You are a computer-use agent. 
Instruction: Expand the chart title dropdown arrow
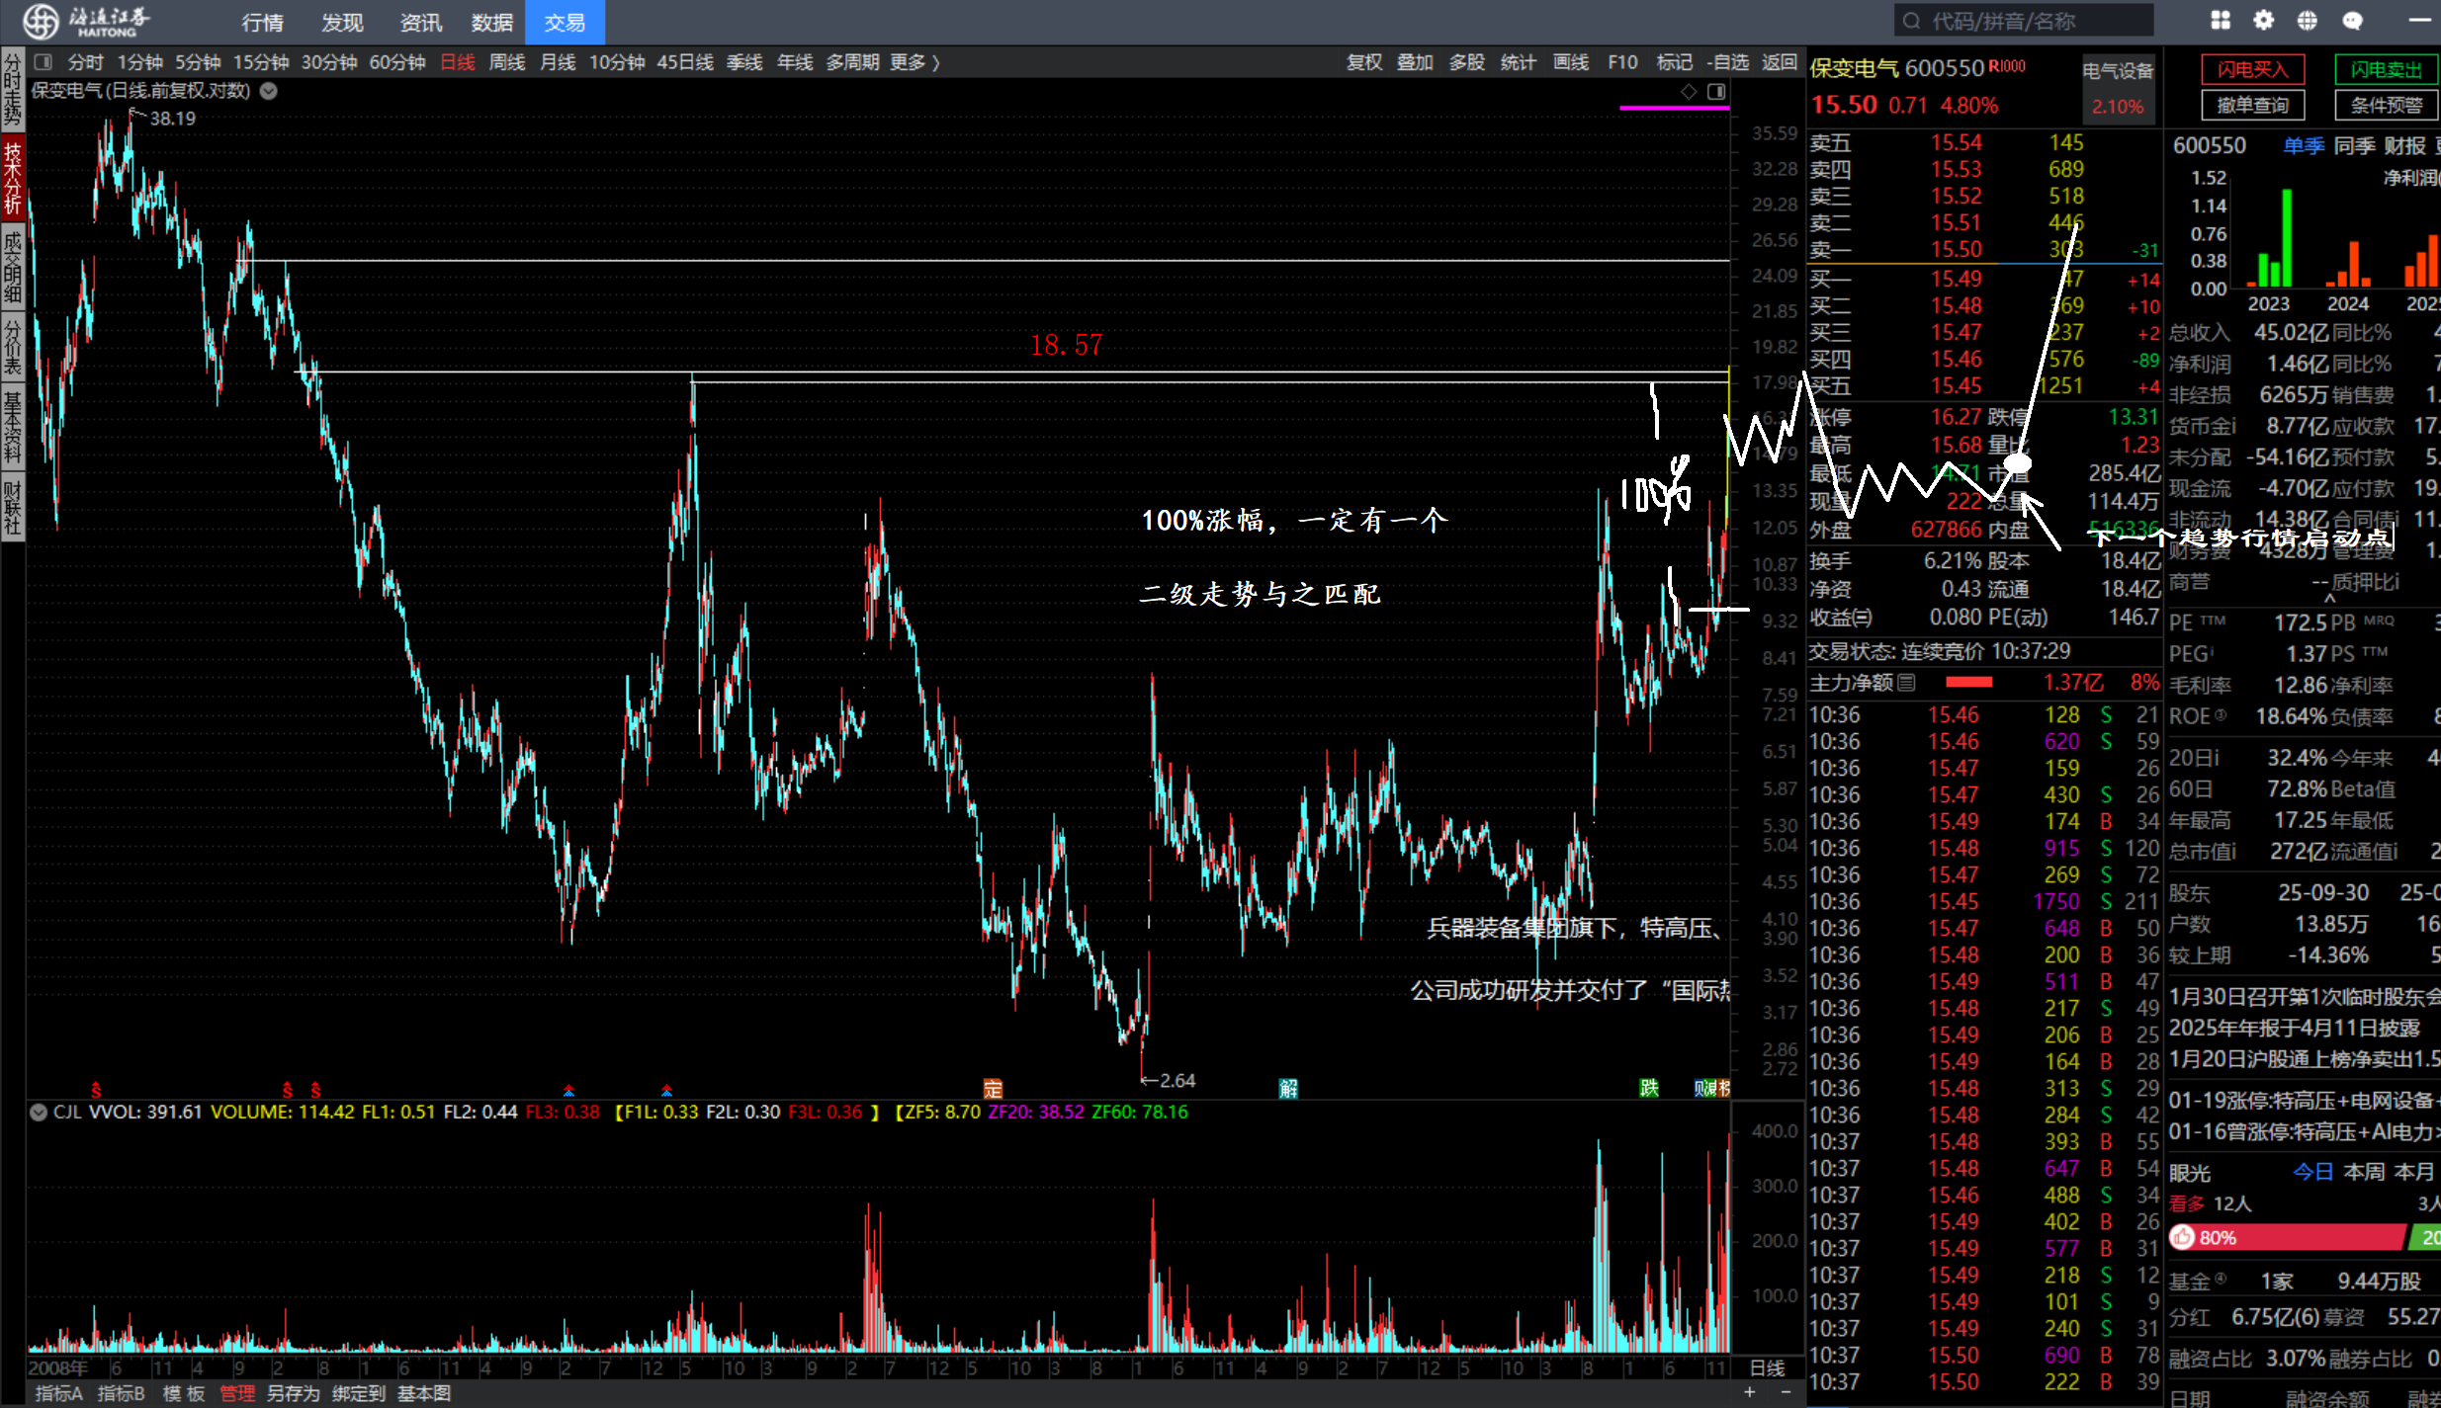269,91
